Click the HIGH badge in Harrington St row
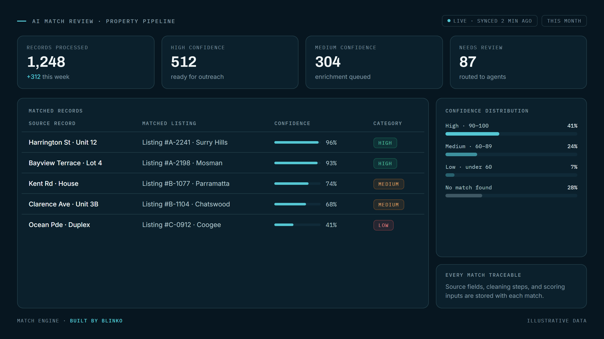This screenshot has height=339, width=604. (x=385, y=143)
